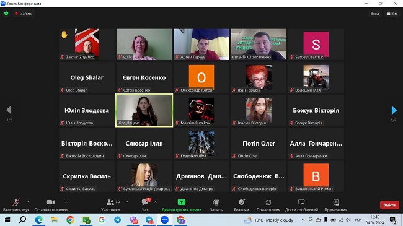Expand chat options arrow
This screenshot has width=403, height=226.
(x=156, y=202)
